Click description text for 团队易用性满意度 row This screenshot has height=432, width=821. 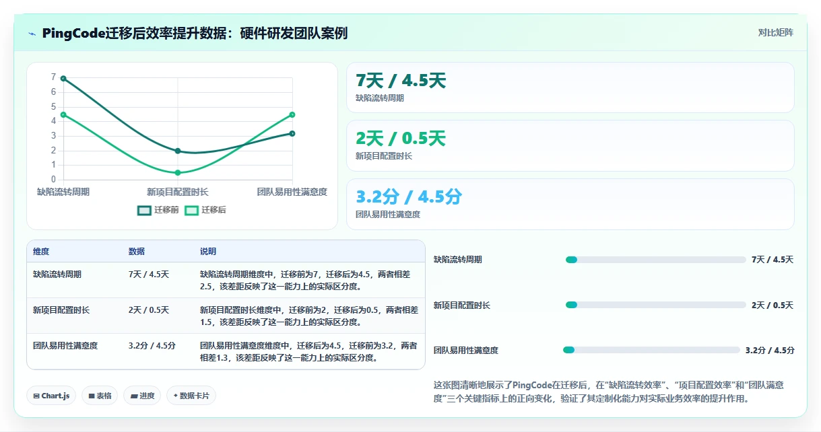308,352
